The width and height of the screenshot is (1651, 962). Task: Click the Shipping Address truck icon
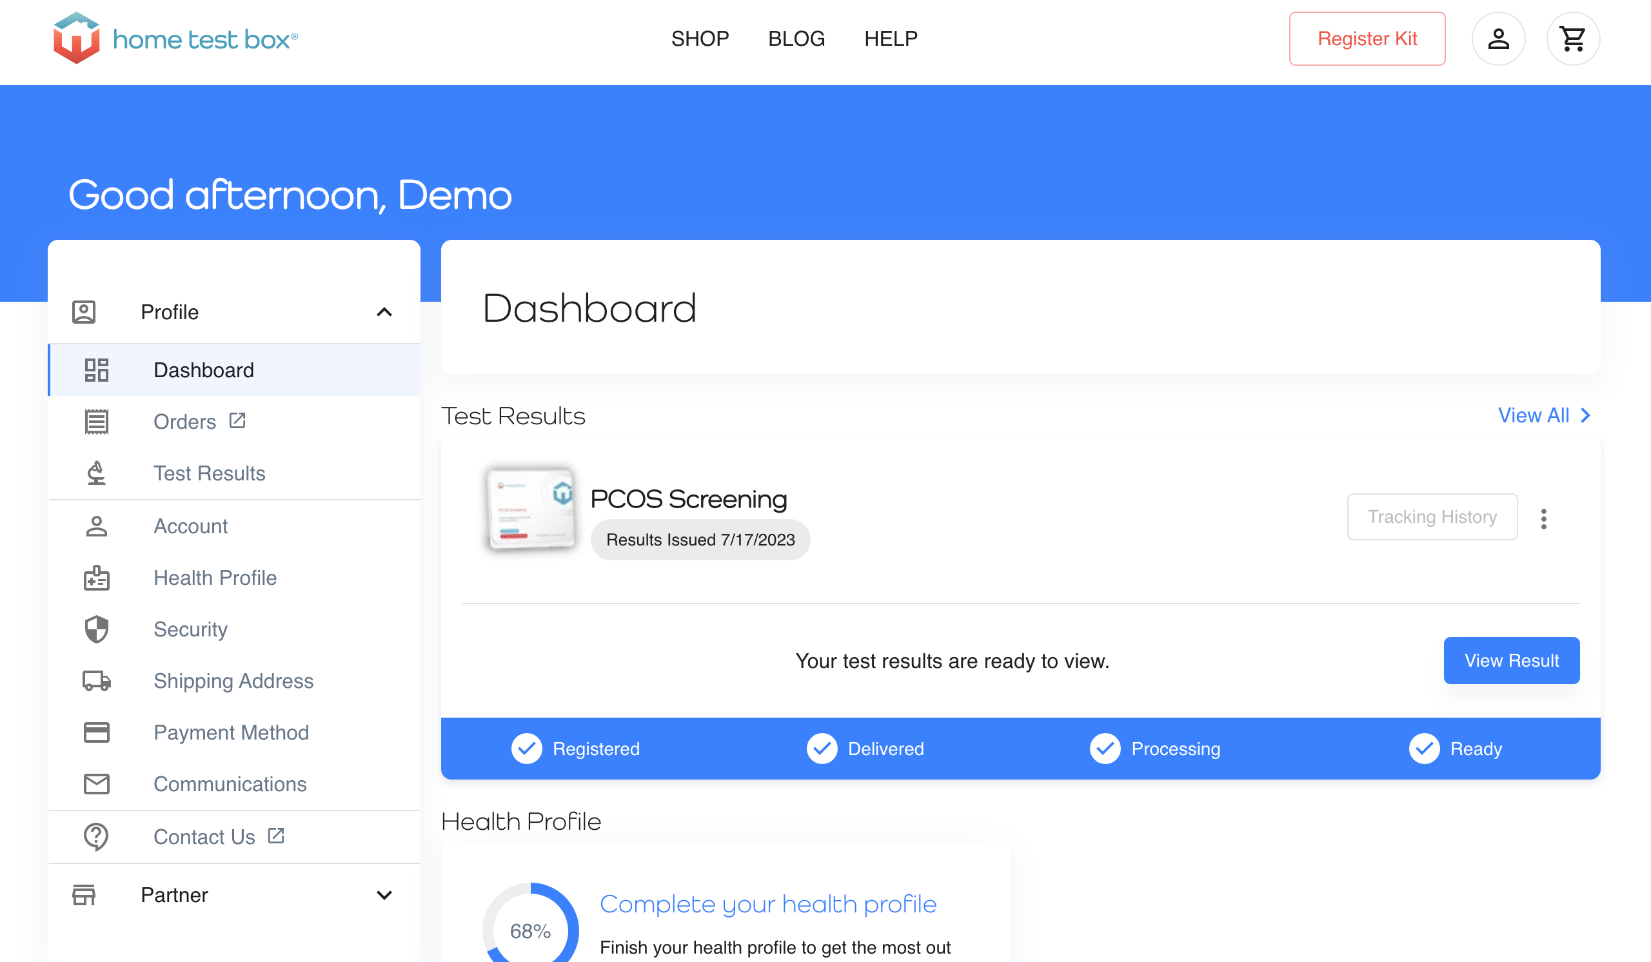point(96,681)
